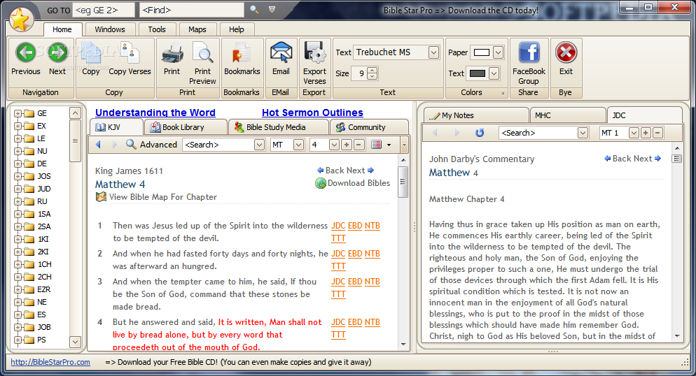Viewport: 696px width, 376px height.
Task: Click the plus chapter button in KJV toolbar
Action: tap(347, 145)
